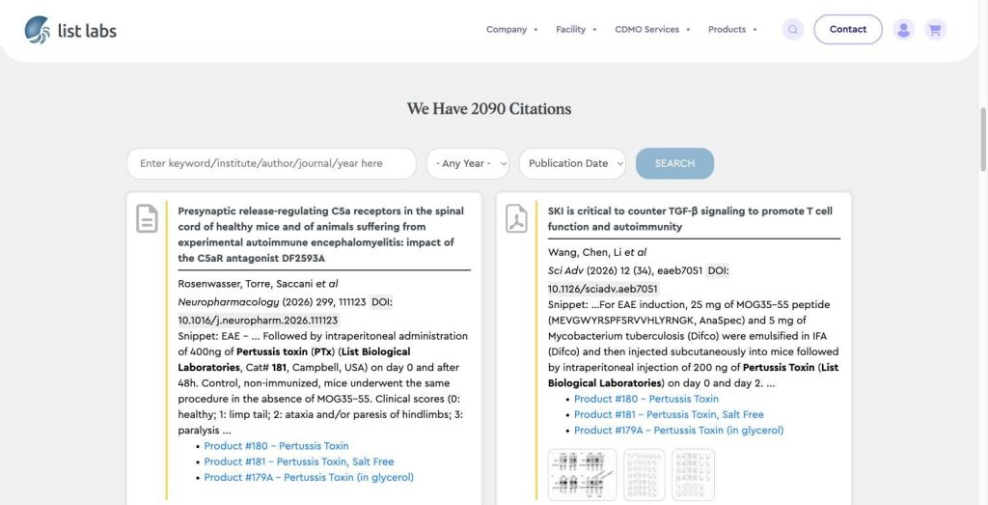The width and height of the screenshot is (988, 505).
Task: Expand the CDMO Services menu
Action: [652, 30]
